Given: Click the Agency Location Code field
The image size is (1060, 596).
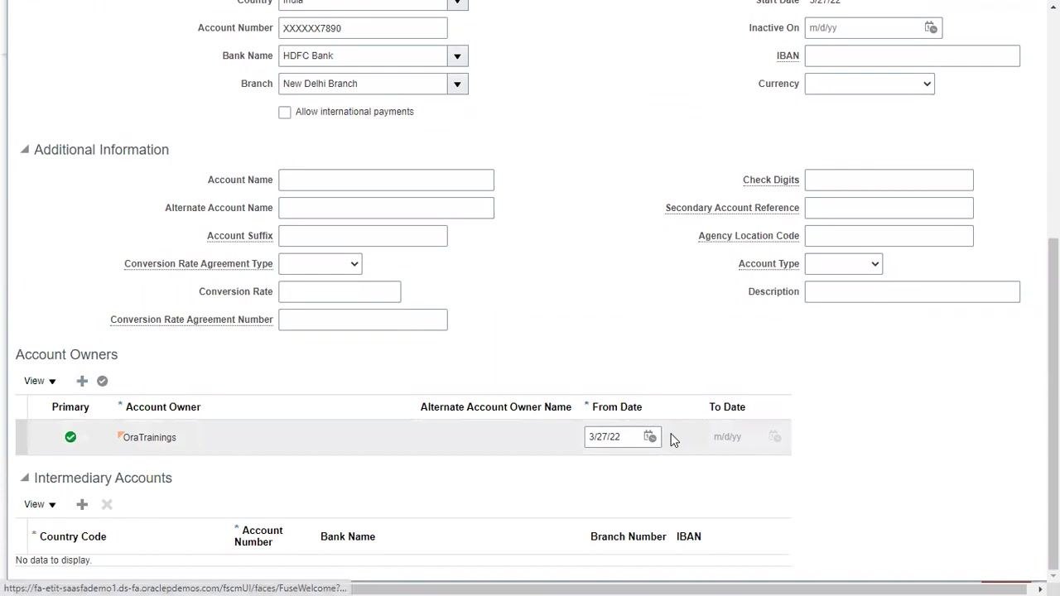Looking at the screenshot, I should [889, 236].
